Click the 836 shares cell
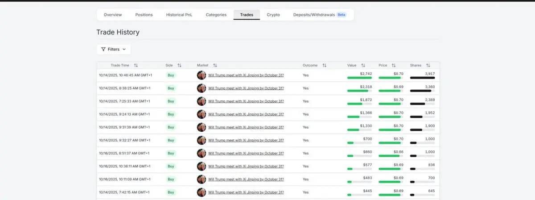This screenshot has height=200, width=535. (431, 165)
